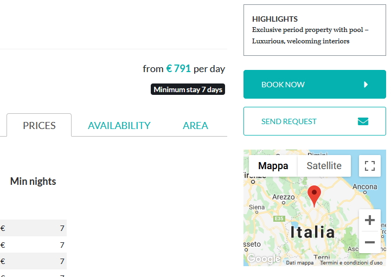Viewport: 391px width, 277px height.
Task: Click the arrow icon in Book Now
Action: 366,85
